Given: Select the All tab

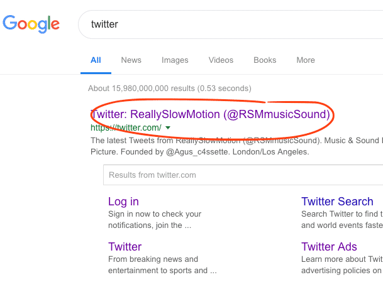Looking at the screenshot, I should point(96,60).
